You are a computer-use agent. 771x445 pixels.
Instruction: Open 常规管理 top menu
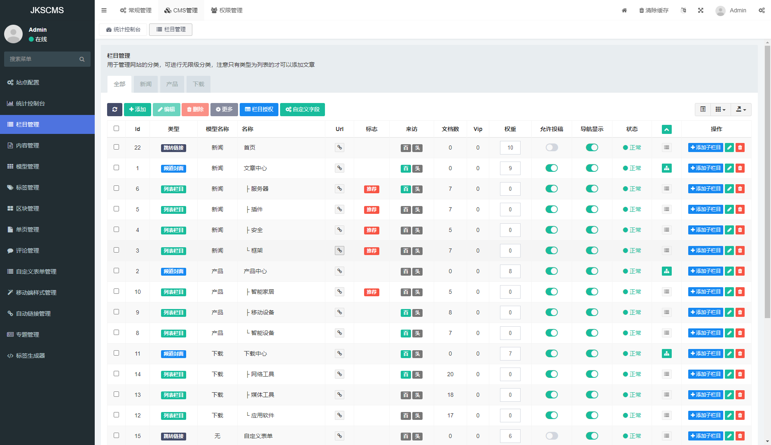(136, 10)
